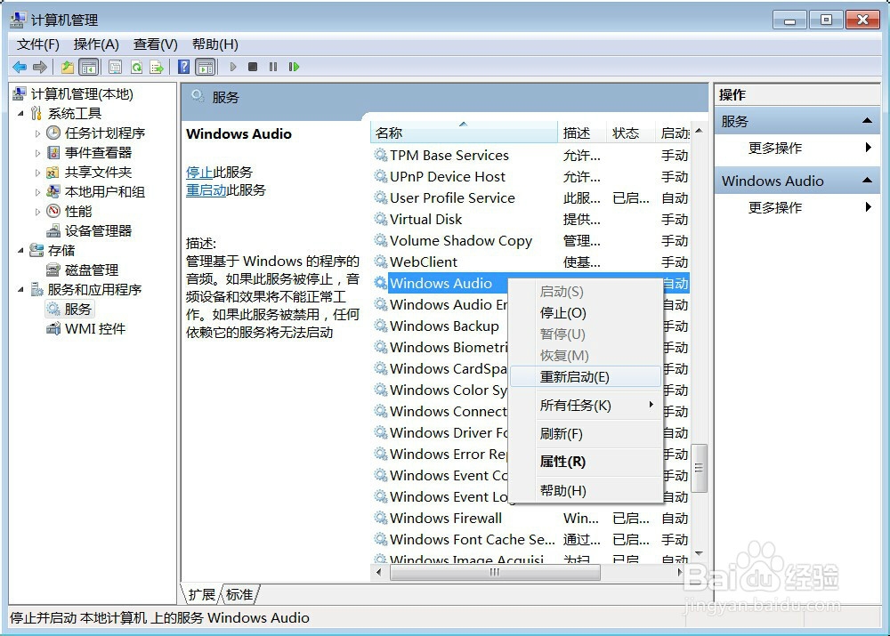Viewport: 890px width, 636px height.
Task: Sort by the 名称 column header
Action: 464,133
